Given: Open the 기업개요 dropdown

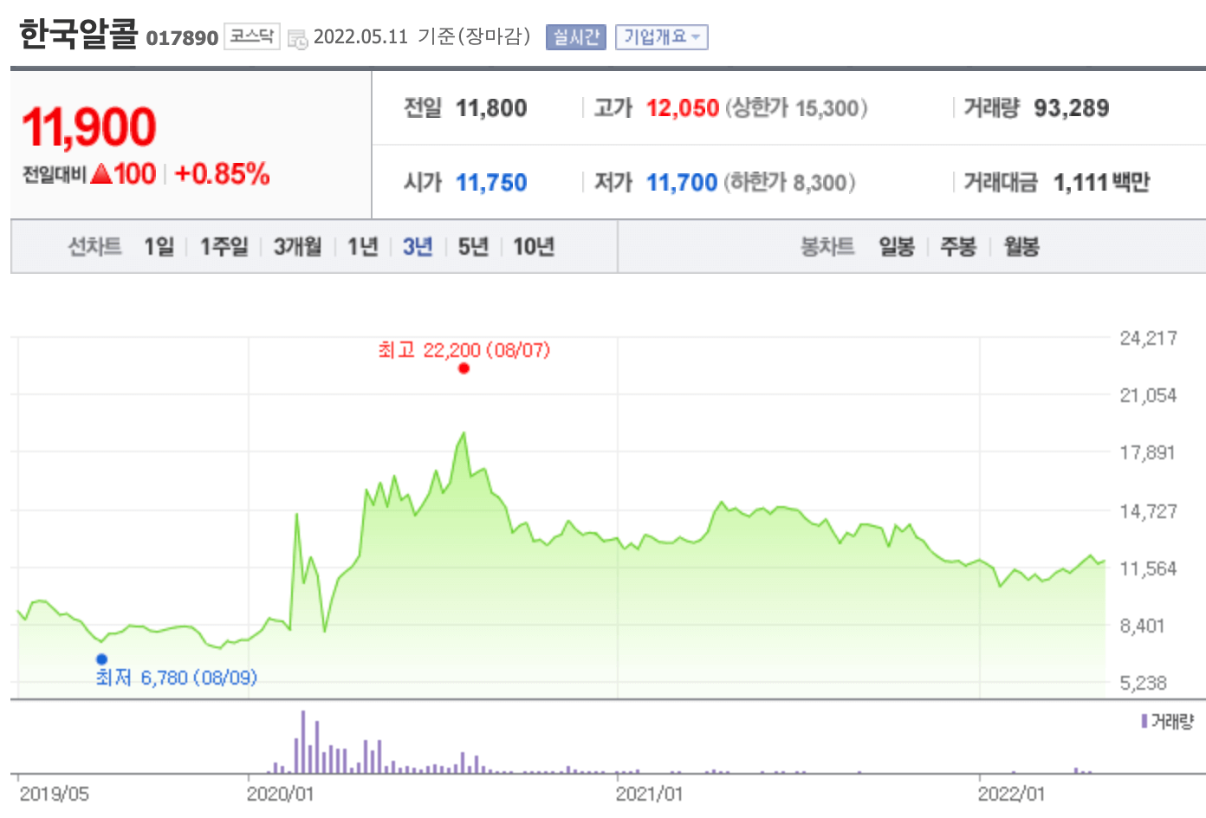Looking at the screenshot, I should [662, 37].
